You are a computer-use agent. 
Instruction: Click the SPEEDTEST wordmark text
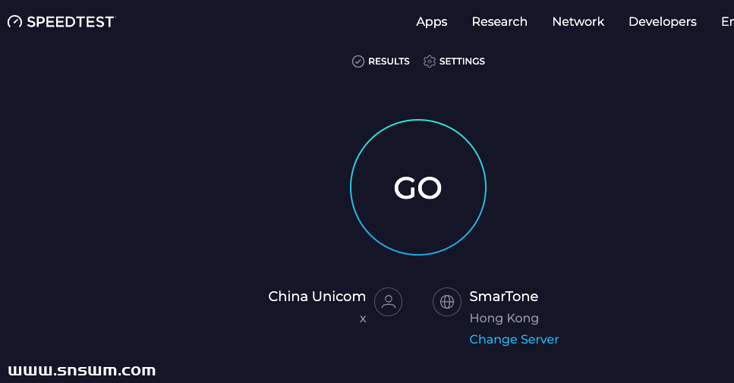point(70,22)
